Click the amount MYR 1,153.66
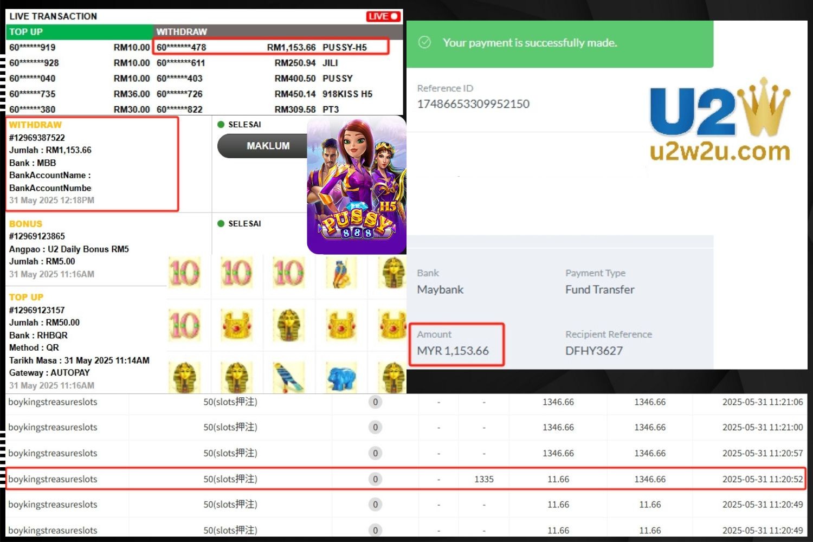 (x=453, y=351)
